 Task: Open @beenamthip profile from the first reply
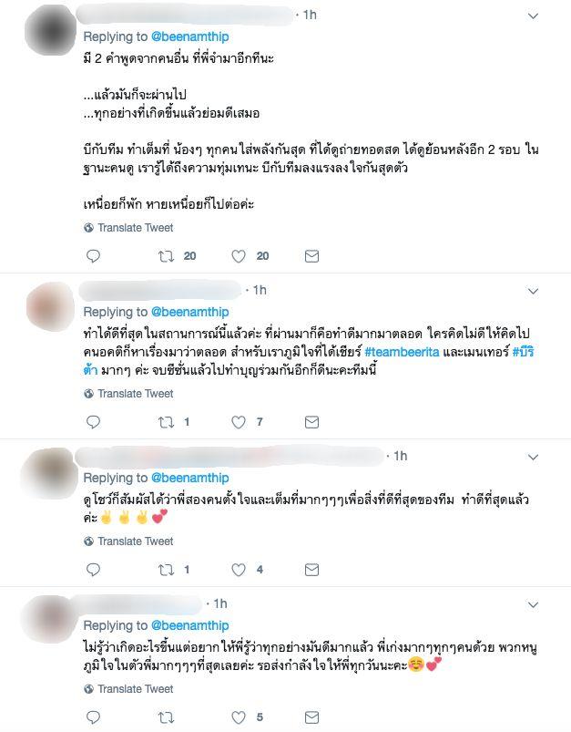[x=189, y=36]
